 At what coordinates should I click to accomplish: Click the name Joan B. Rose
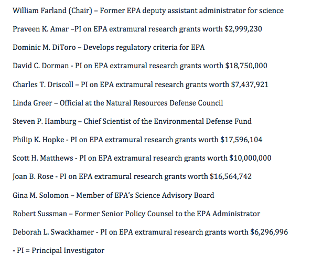(x=33, y=176)
